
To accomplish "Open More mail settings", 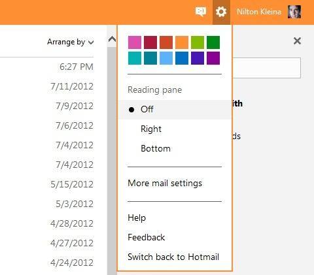I will click(x=165, y=184).
